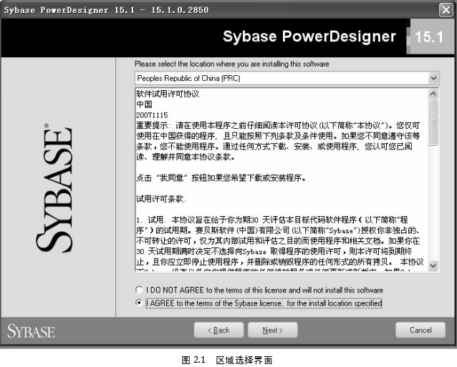Click the empty scrollbar track below the thumb
Screen dimensions: 457x367
(x=433, y=207)
